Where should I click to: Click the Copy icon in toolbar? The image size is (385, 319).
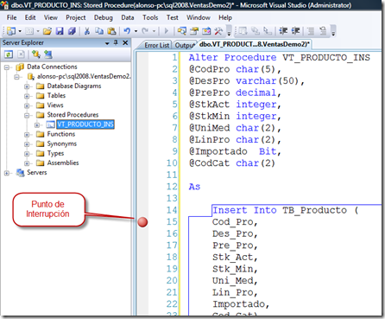point(99,31)
